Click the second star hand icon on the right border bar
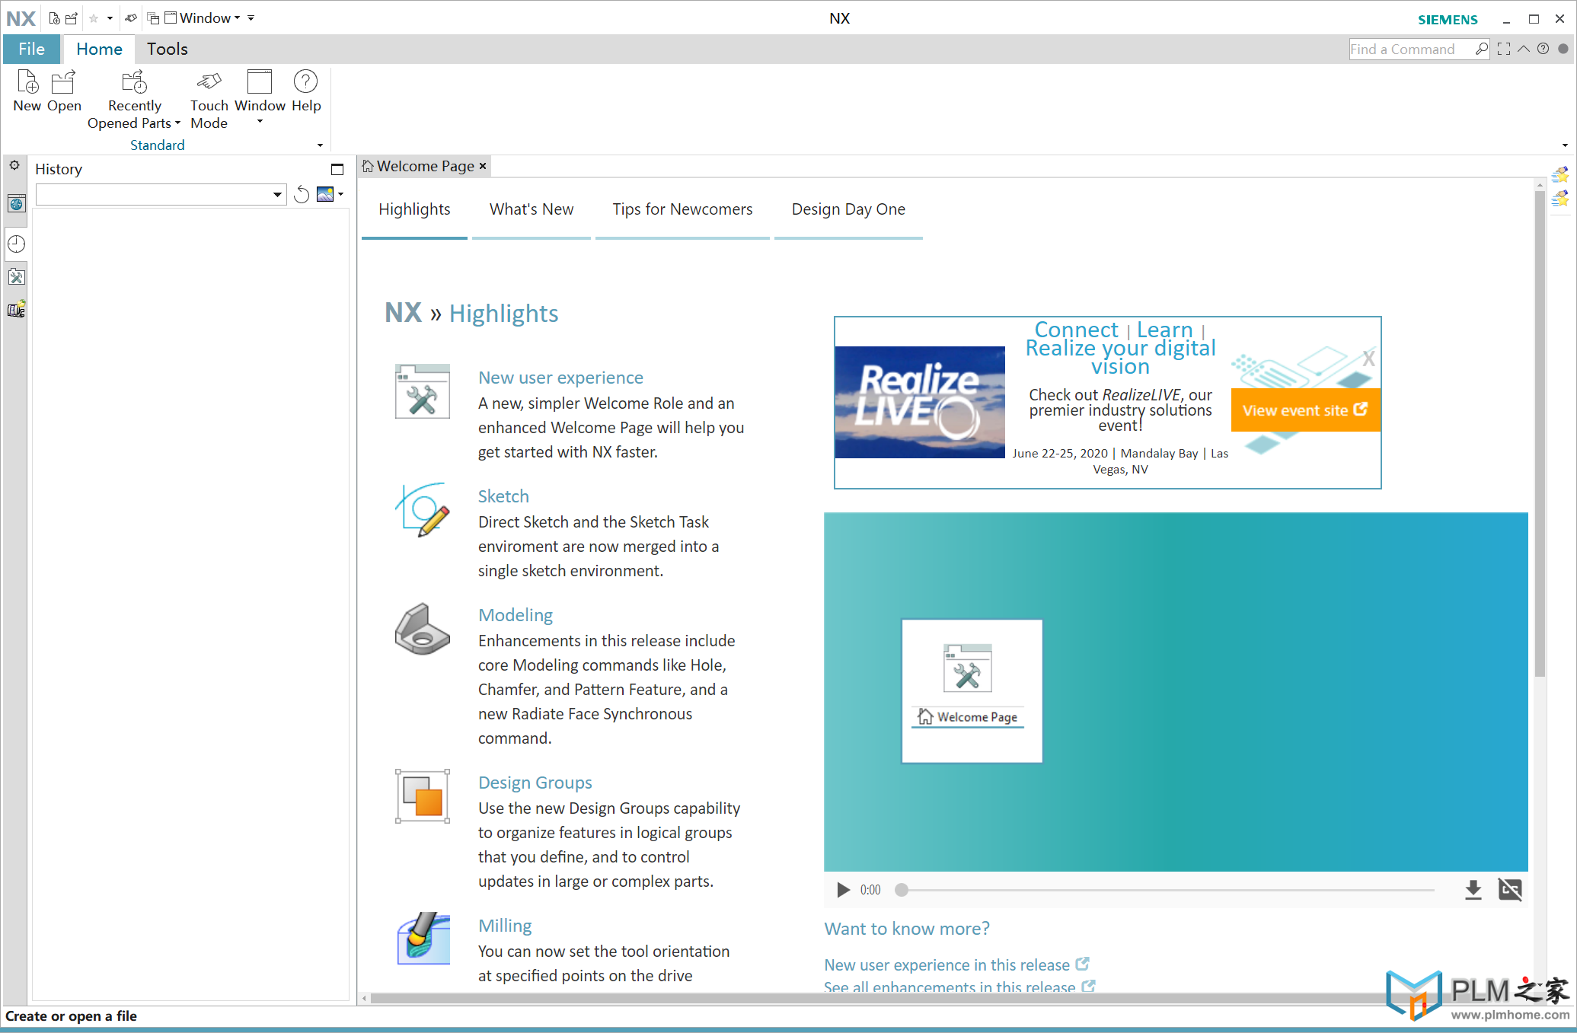Viewport: 1577px width, 1033px height. (1561, 198)
